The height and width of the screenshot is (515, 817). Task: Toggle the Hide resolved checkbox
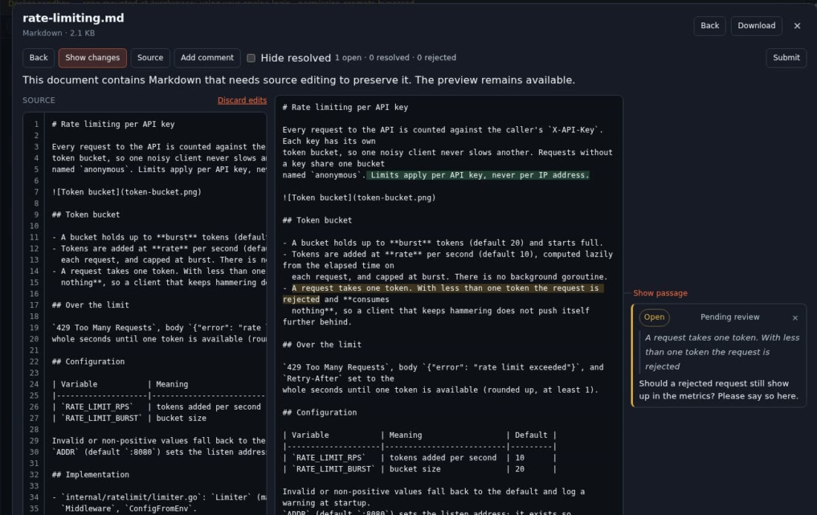(251, 58)
